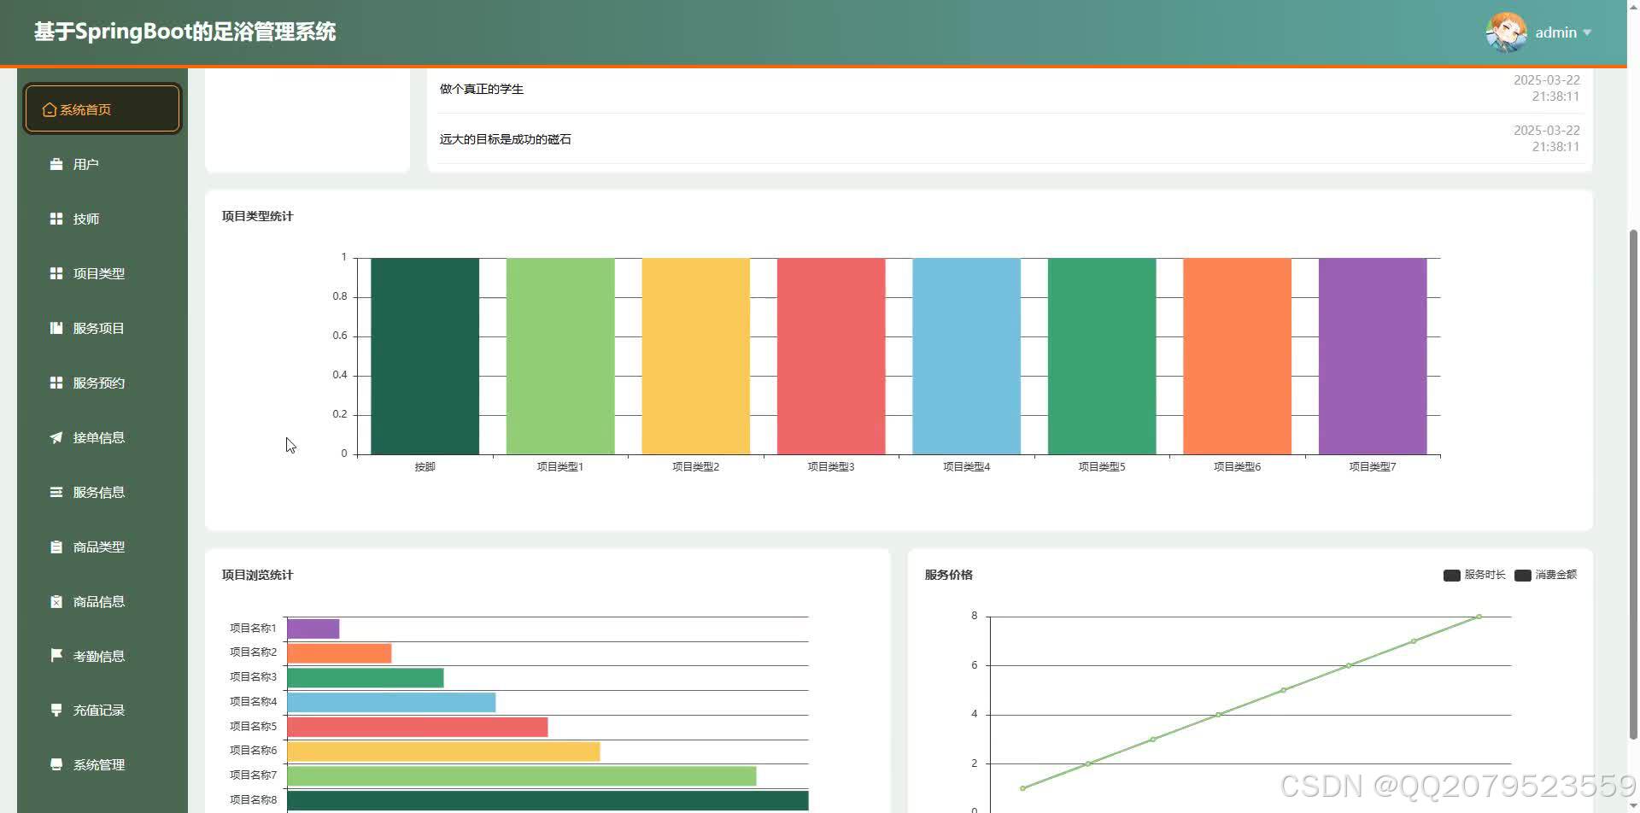Click the grid icon beside 技师
1640x813 pixels.
(x=56, y=219)
